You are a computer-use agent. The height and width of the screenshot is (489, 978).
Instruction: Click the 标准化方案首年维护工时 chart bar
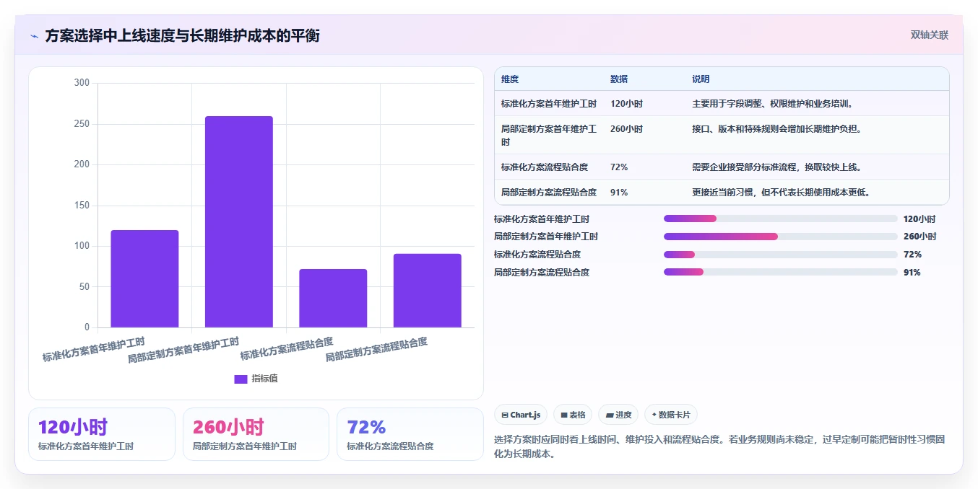(144, 278)
